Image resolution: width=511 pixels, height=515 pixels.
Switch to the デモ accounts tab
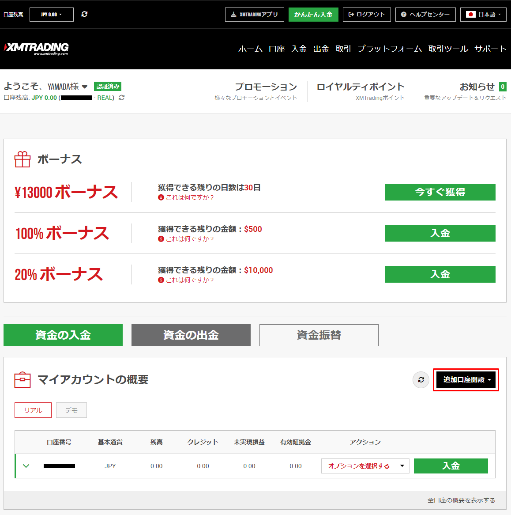pyautogui.click(x=71, y=410)
